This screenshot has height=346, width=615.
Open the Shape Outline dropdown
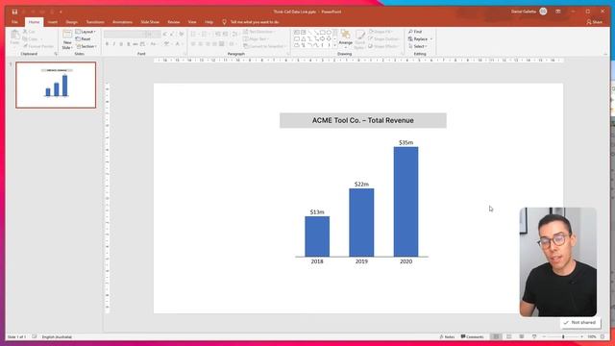click(383, 39)
